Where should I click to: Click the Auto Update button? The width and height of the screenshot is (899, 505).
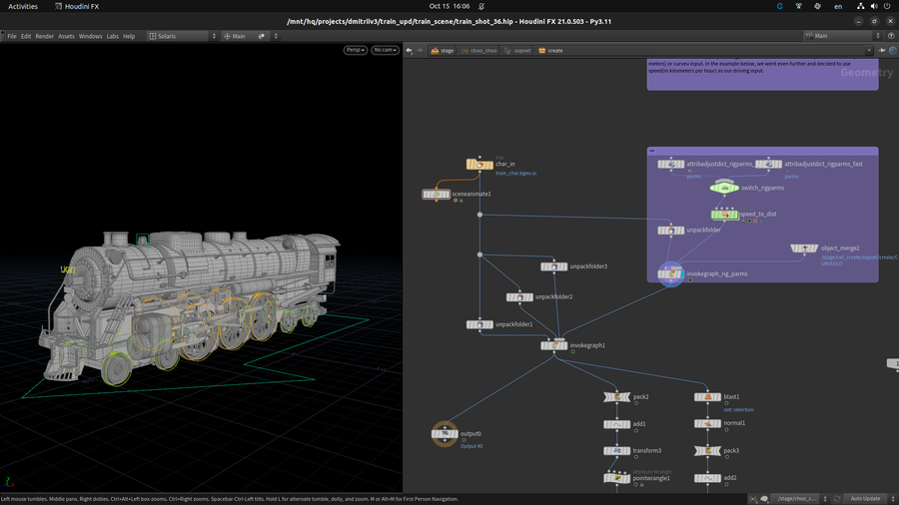tap(864, 498)
